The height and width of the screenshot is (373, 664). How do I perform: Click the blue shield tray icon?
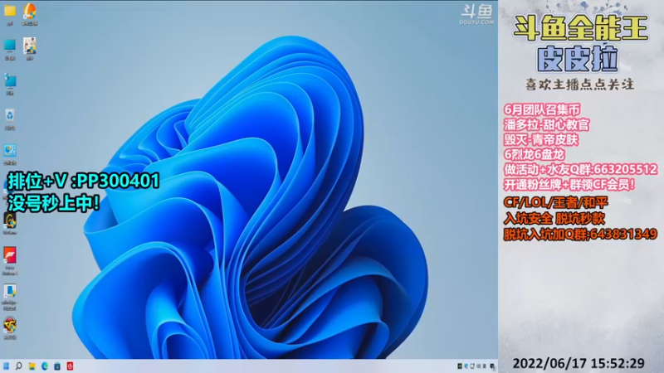point(466,366)
